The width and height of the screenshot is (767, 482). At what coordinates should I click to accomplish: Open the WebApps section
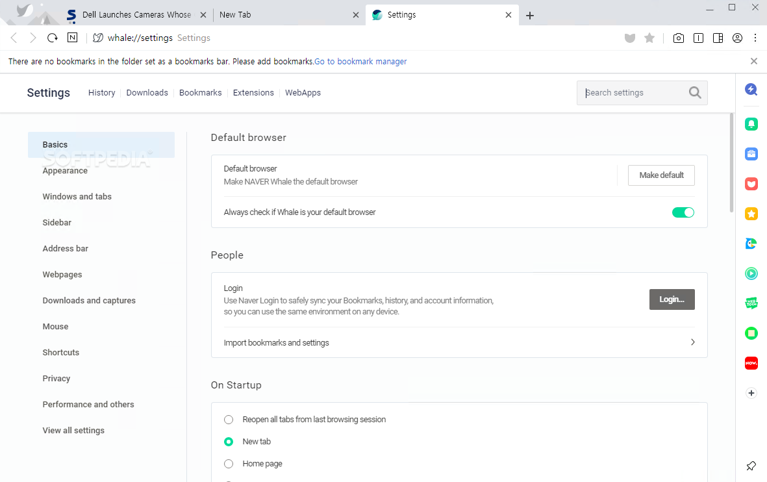click(x=303, y=92)
